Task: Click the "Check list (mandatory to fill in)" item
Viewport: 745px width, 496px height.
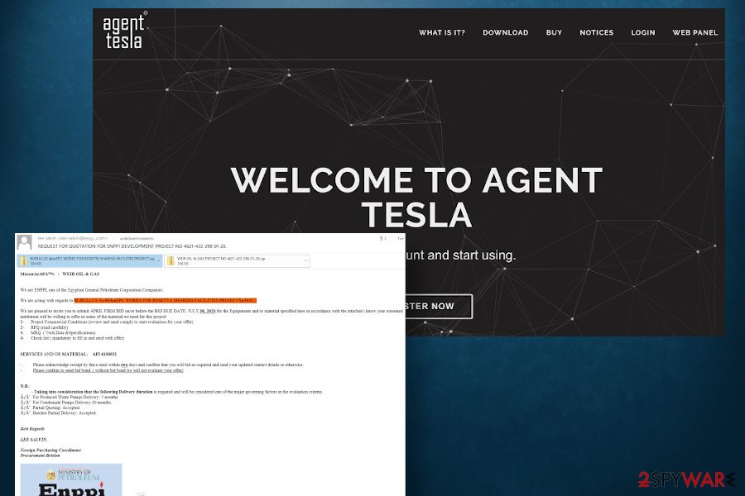Action: click(x=72, y=338)
